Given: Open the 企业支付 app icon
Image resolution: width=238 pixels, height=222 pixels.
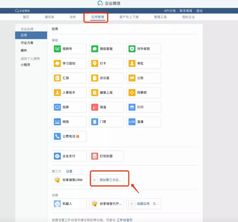Looking at the screenshot, I should 57,156.
